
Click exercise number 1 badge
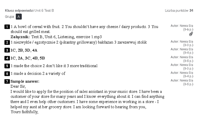pyautogui.click(x=7, y=27)
